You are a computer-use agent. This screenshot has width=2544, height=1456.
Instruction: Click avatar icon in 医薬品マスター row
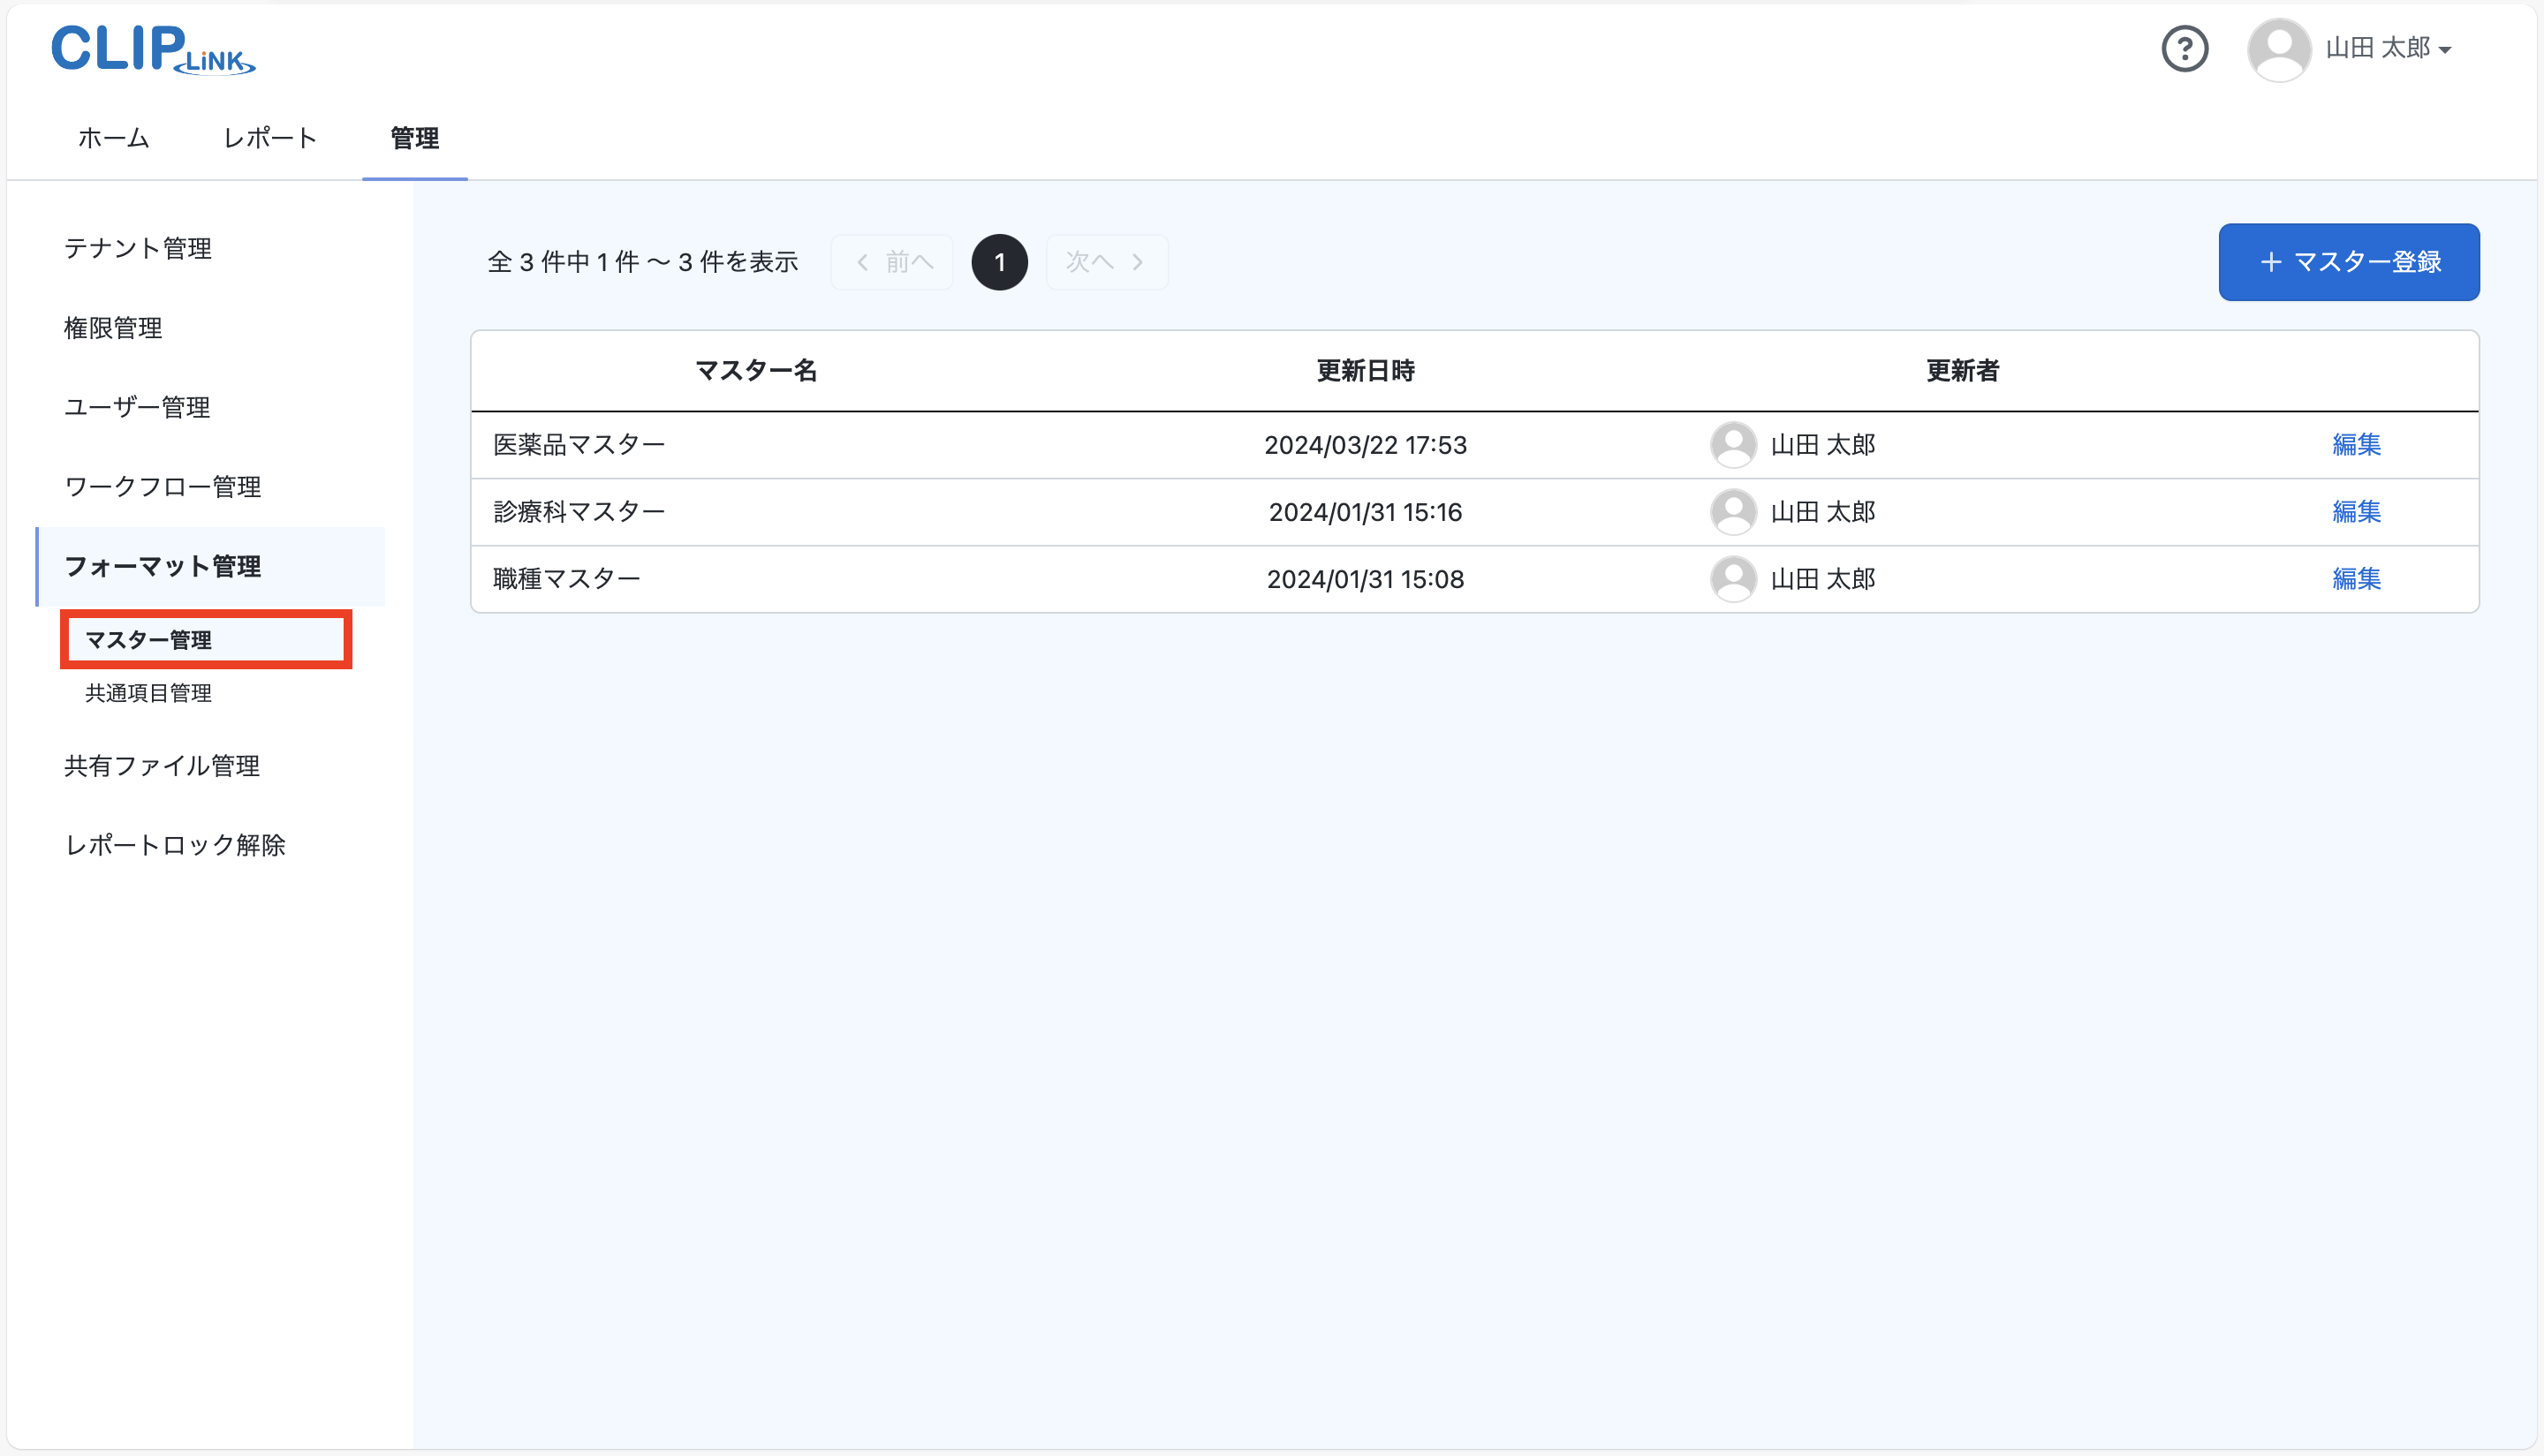point(1734,445)
